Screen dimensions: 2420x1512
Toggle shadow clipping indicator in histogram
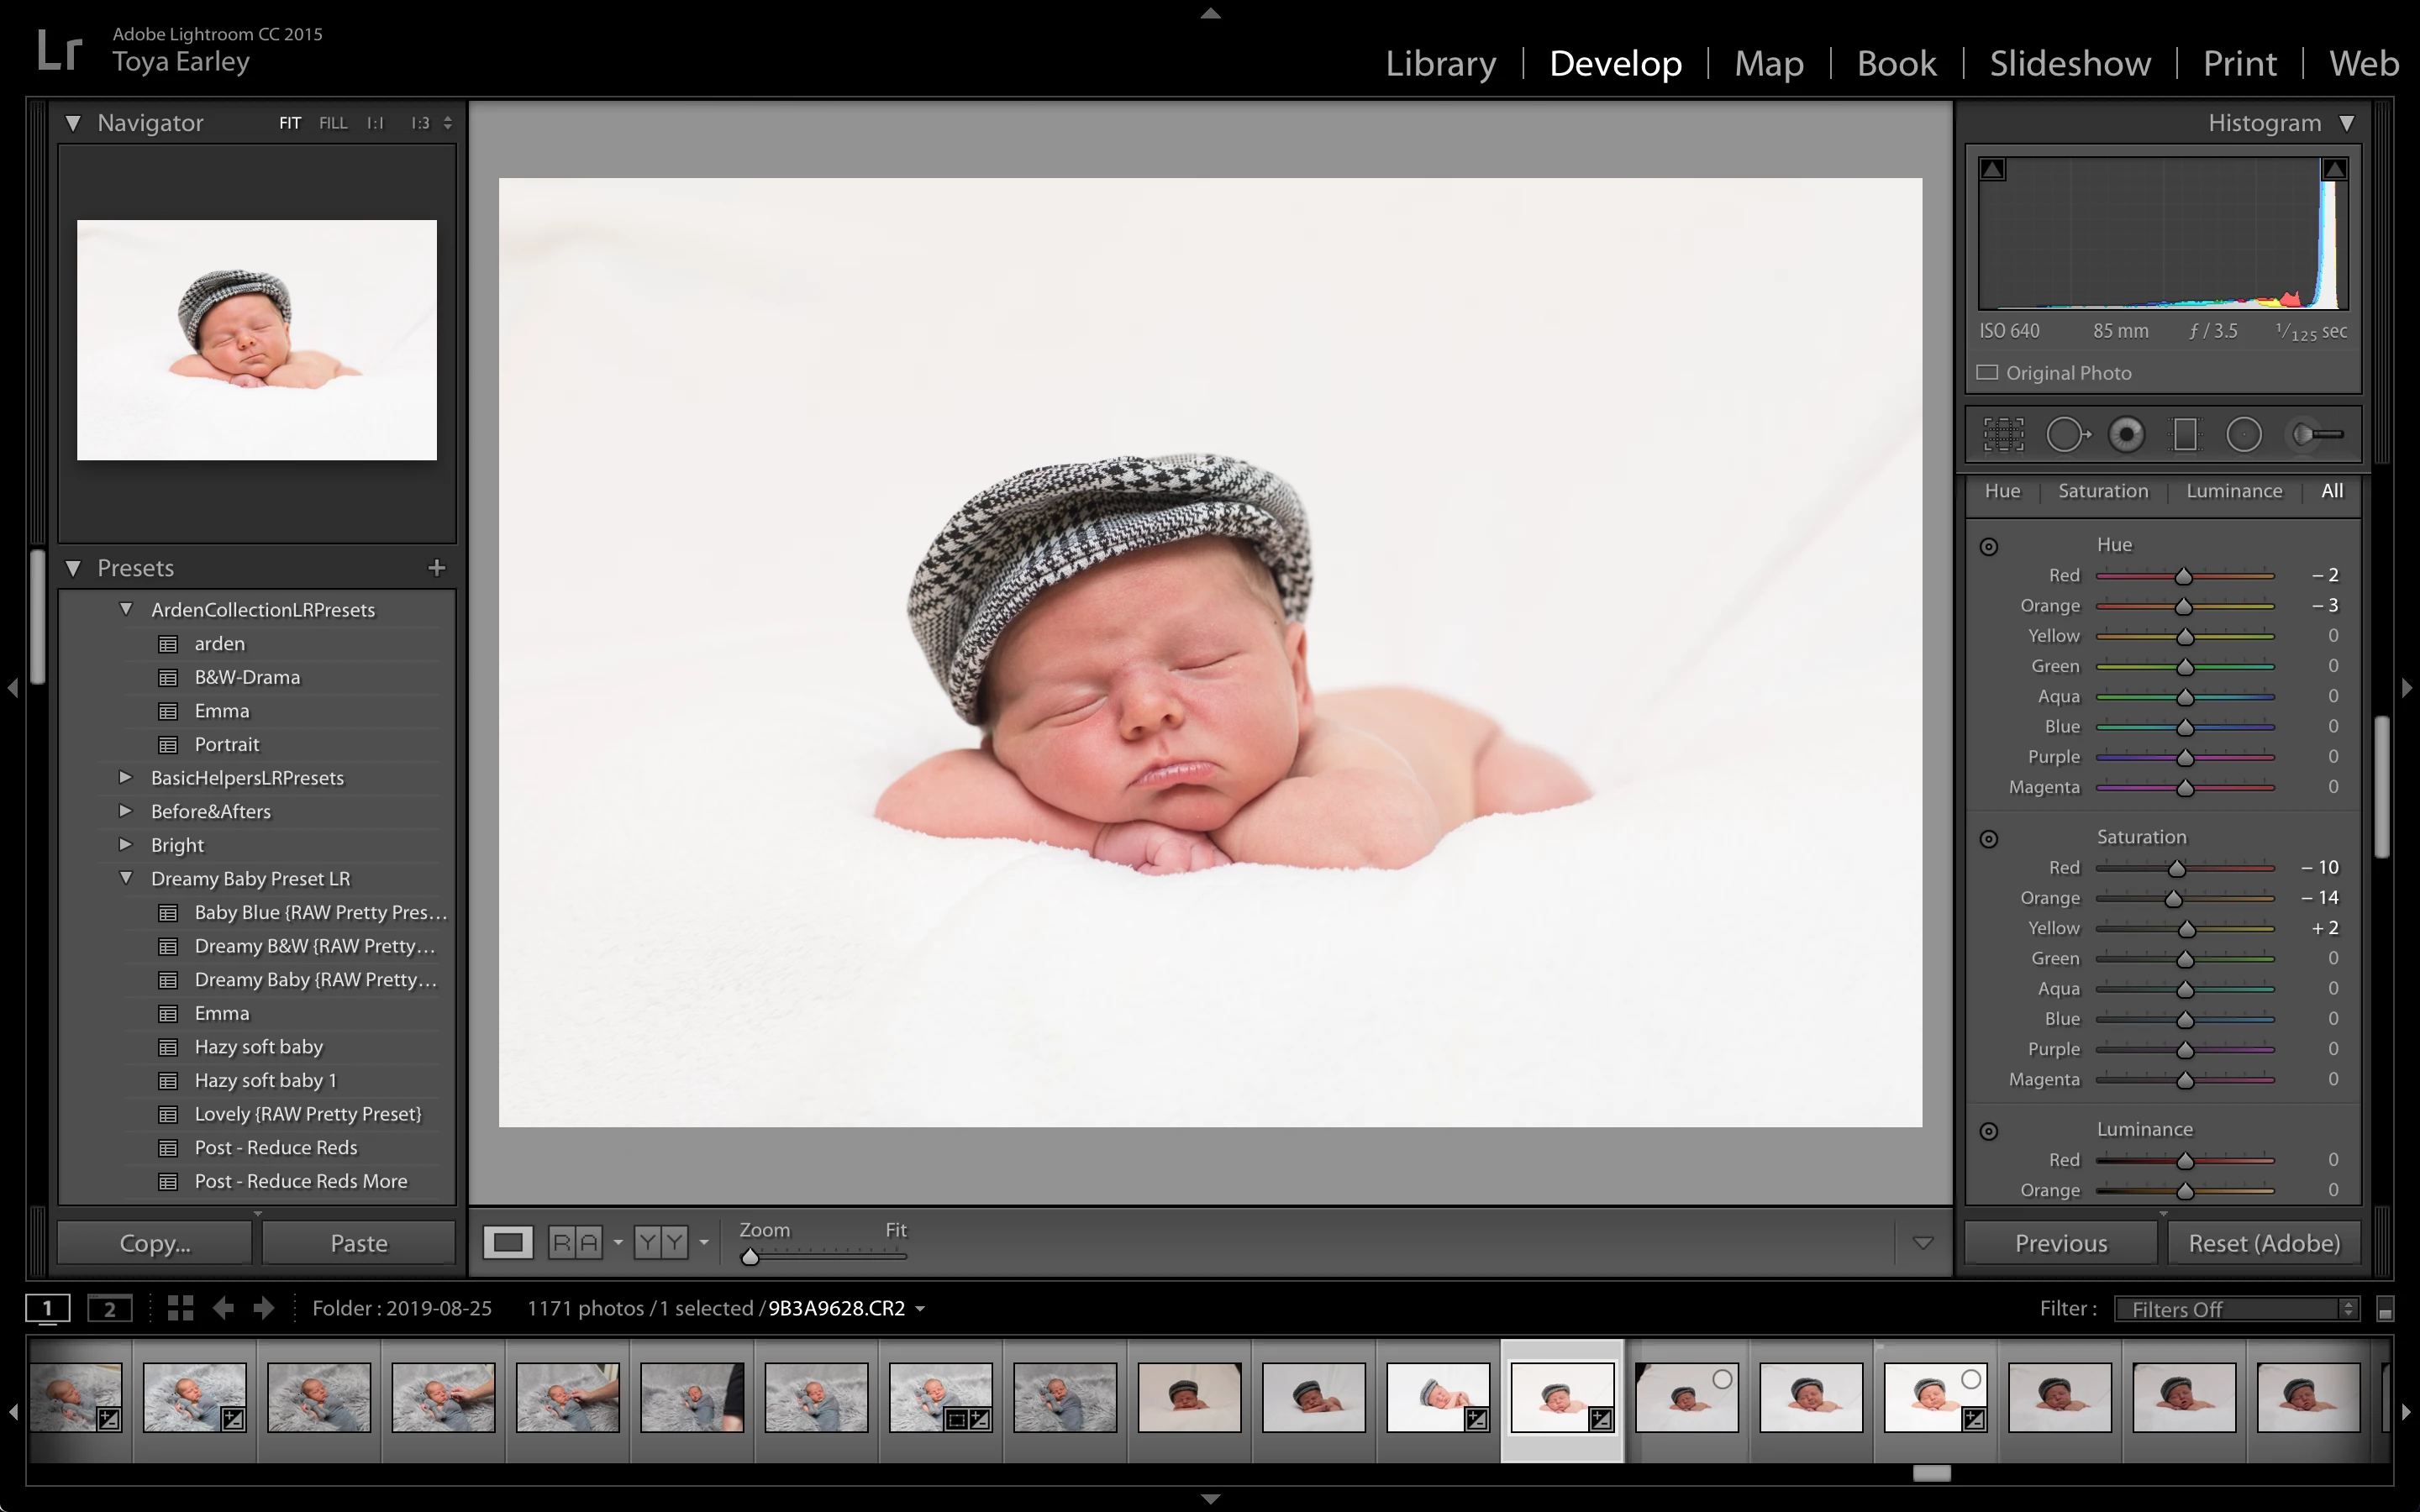coord(1992,169)
